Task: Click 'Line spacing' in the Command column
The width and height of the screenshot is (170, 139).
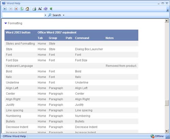Action: pyautogui.click(x=84, y=110)
